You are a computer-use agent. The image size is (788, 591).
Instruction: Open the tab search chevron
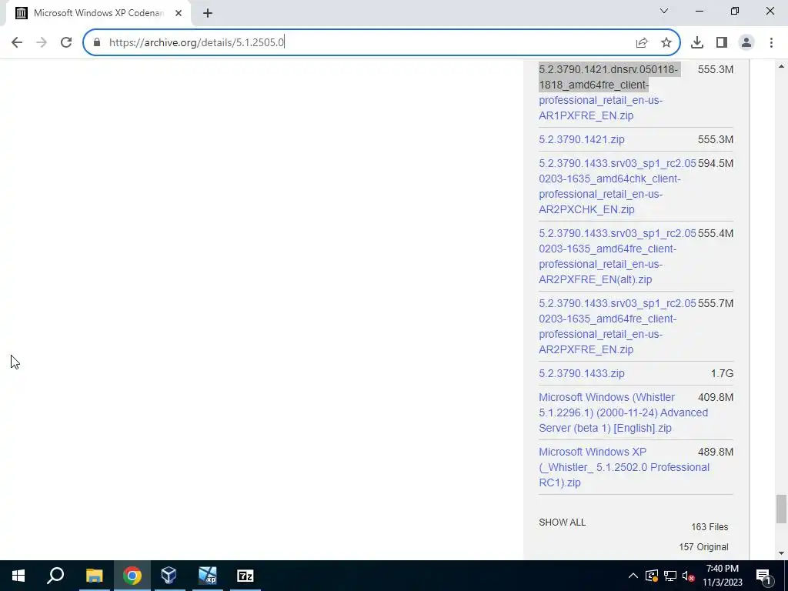pyautogui.click(x=664, y=11)
